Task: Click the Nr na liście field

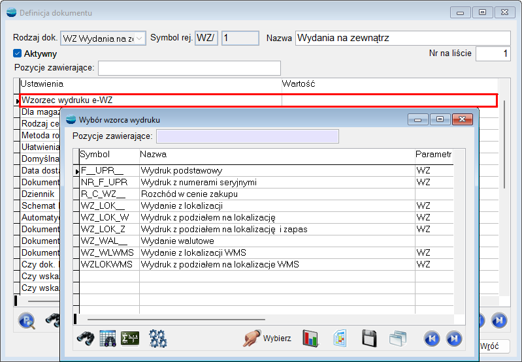Action: (x=493, y=53)
